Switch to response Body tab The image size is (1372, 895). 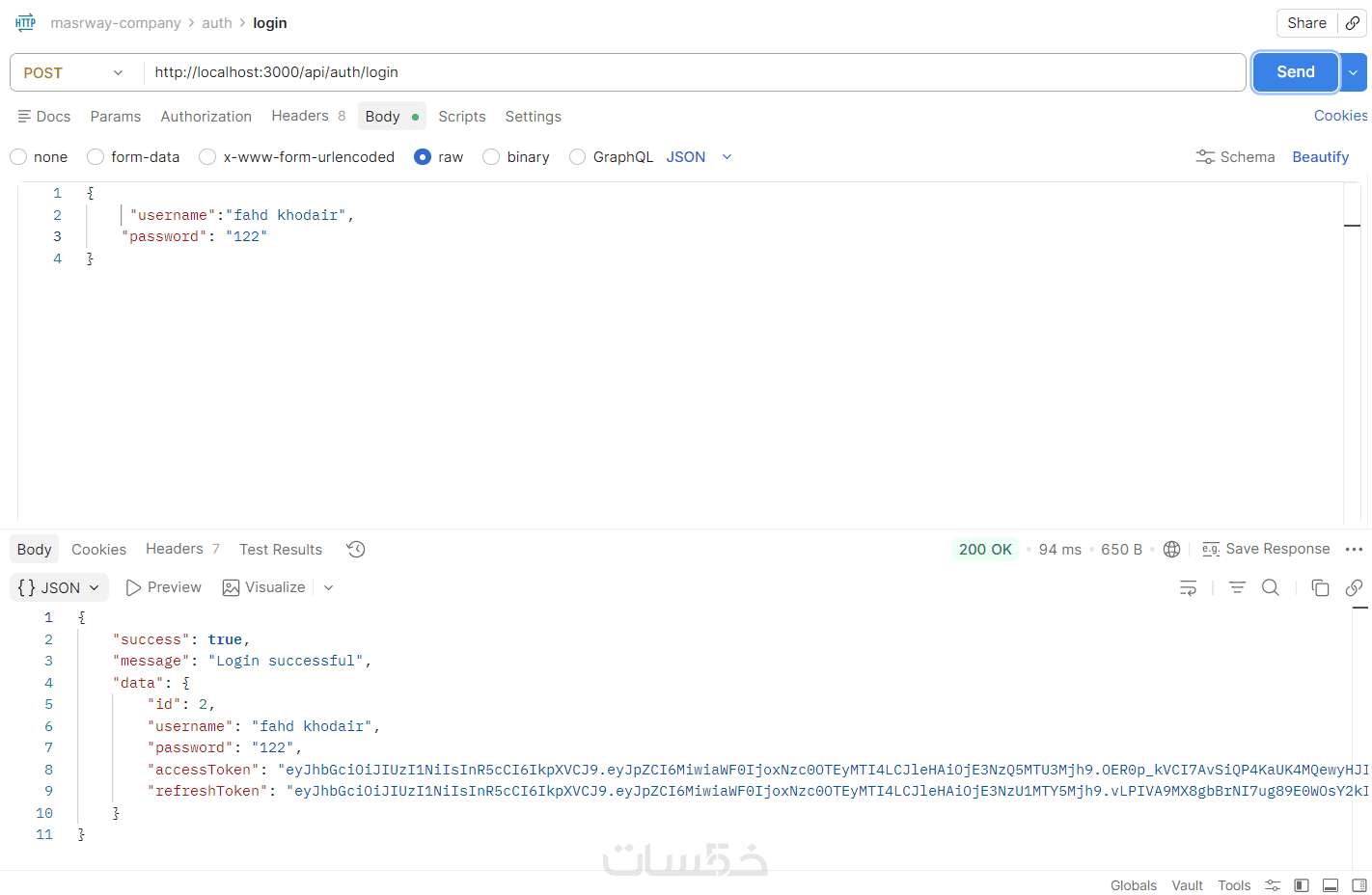[x=35, y=550]
